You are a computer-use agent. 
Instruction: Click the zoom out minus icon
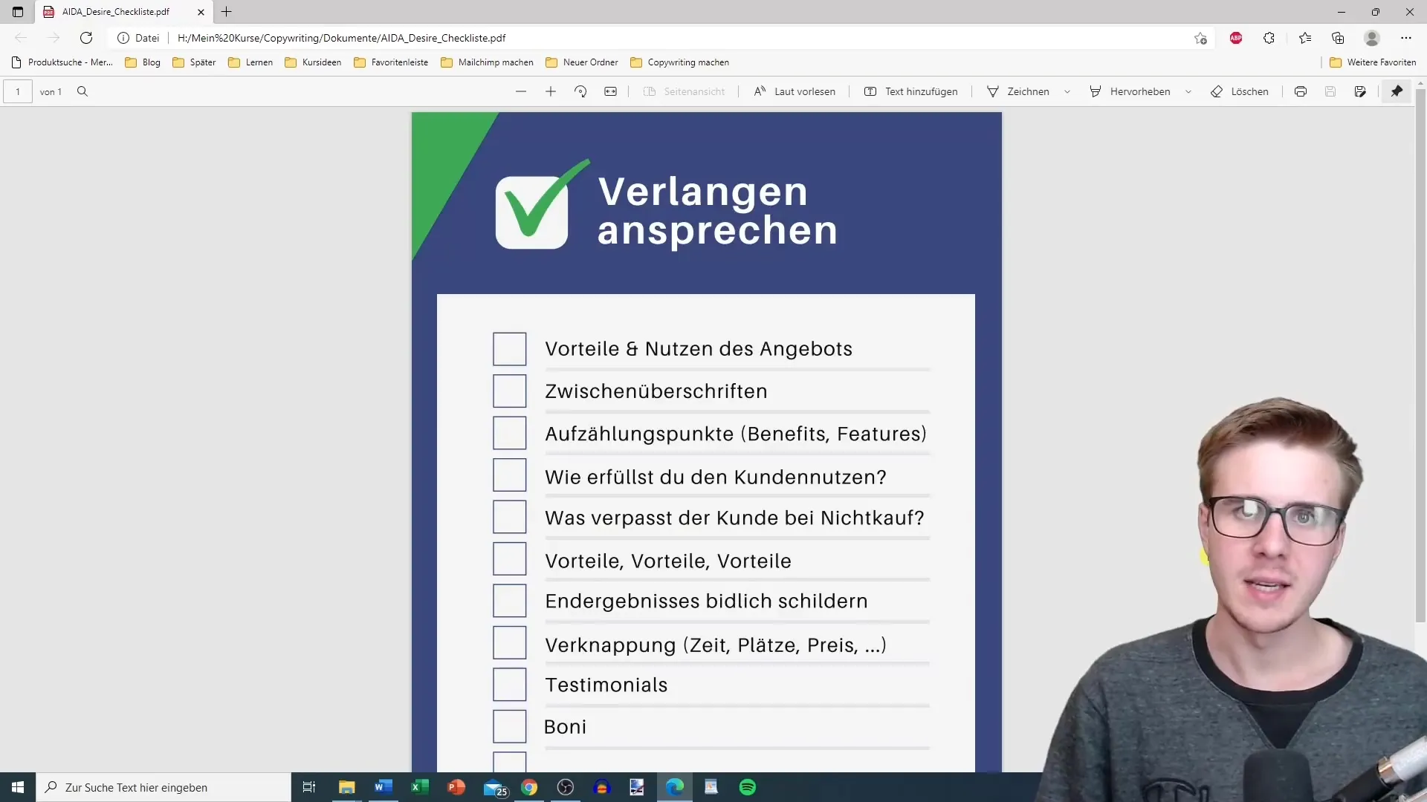coord(520,91)
